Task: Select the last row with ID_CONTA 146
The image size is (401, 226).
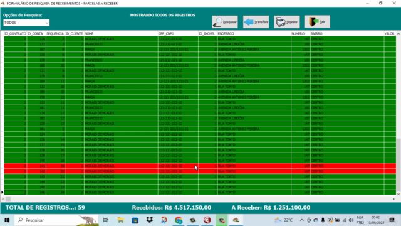Action: 200,193
